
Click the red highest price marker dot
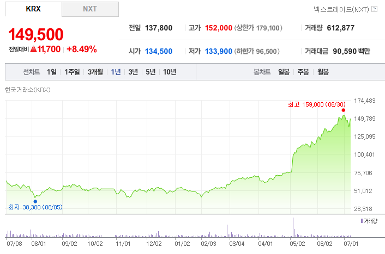tap(343, 110)
